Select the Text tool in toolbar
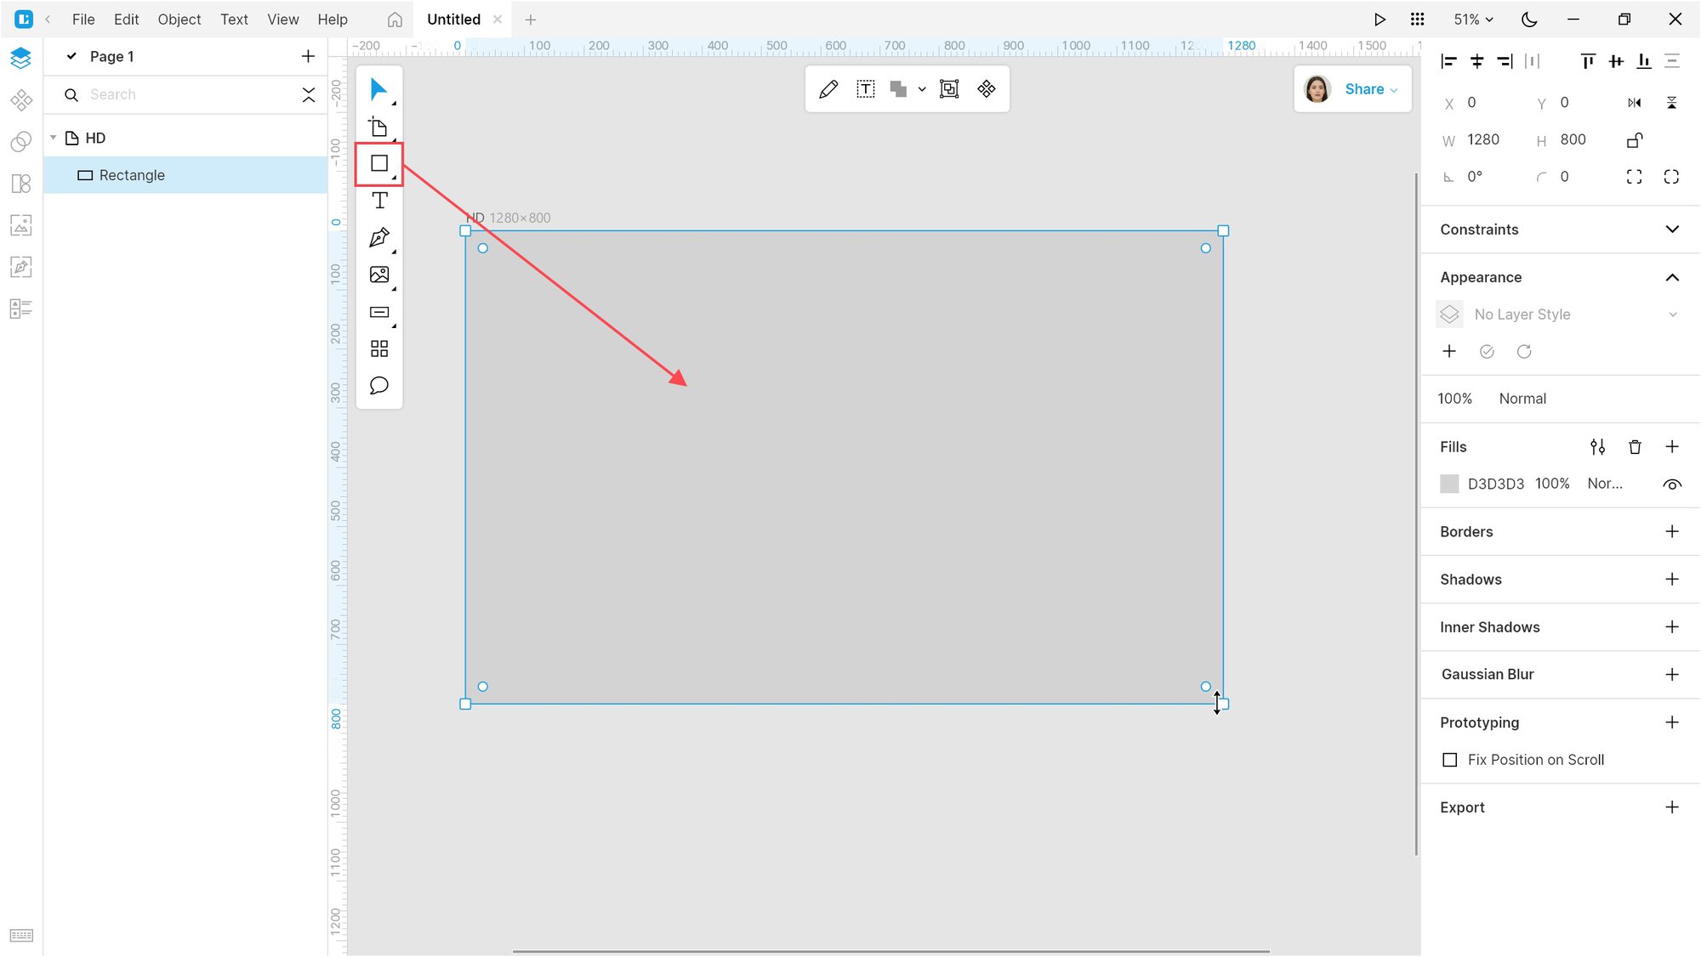This screenshot has height=957, width=1701. click(379, 201)
